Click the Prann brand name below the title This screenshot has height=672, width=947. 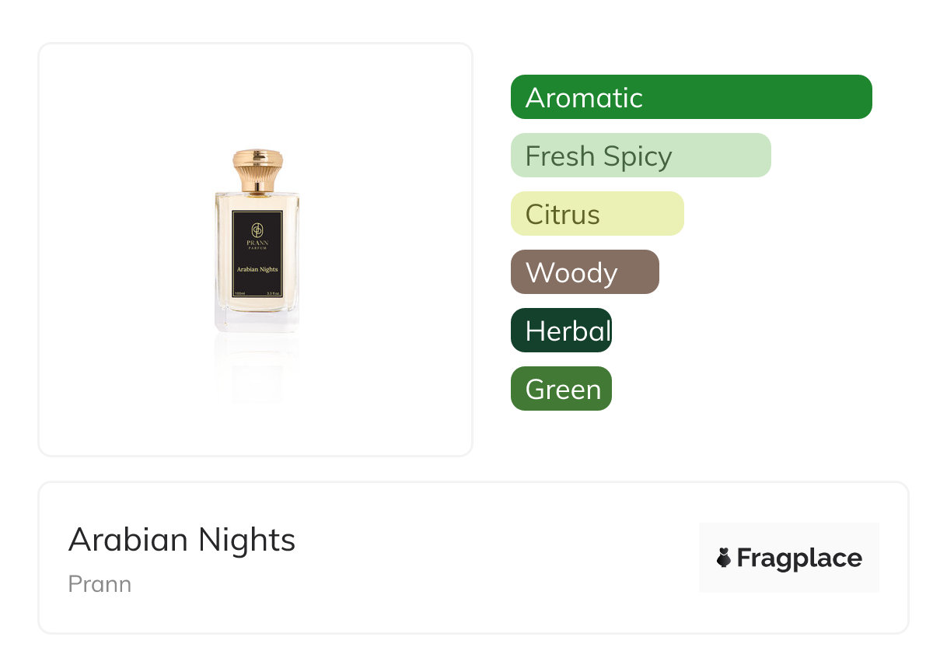(100, 584)
